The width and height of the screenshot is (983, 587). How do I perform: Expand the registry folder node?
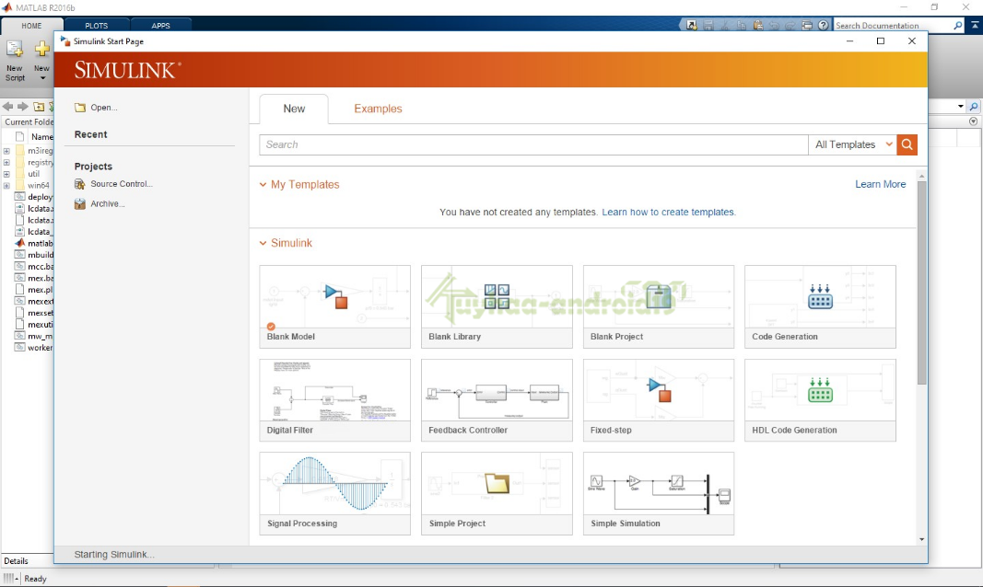pyautogui.click(x=6, y=163)
